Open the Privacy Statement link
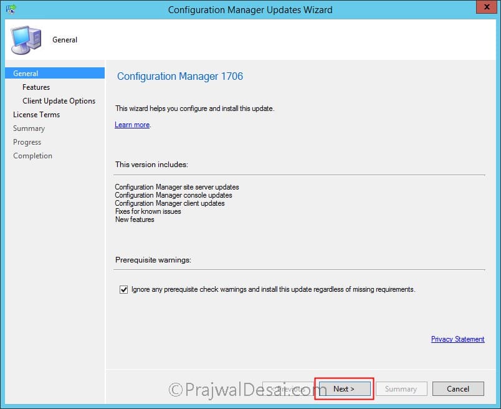This screenshot has height=409, width=501. pos(457,339)
